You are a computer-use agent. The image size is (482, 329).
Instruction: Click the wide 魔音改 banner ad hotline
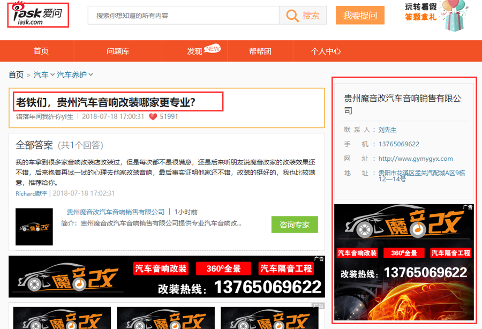tap(240, 287)
